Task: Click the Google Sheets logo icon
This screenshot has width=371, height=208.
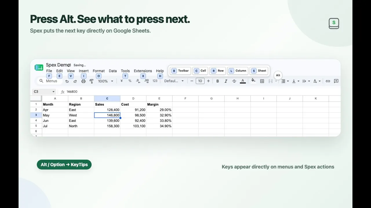Action: (x=39, y=68)
